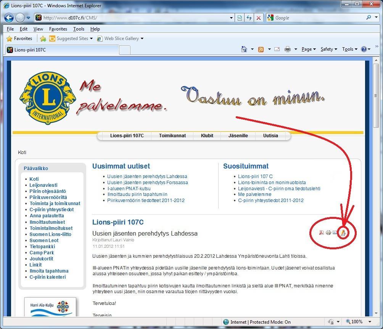Open Uusien jäsenten perehdytys Forssassa link
Screen dimensions: 383x329
click(x=148, y=183)
